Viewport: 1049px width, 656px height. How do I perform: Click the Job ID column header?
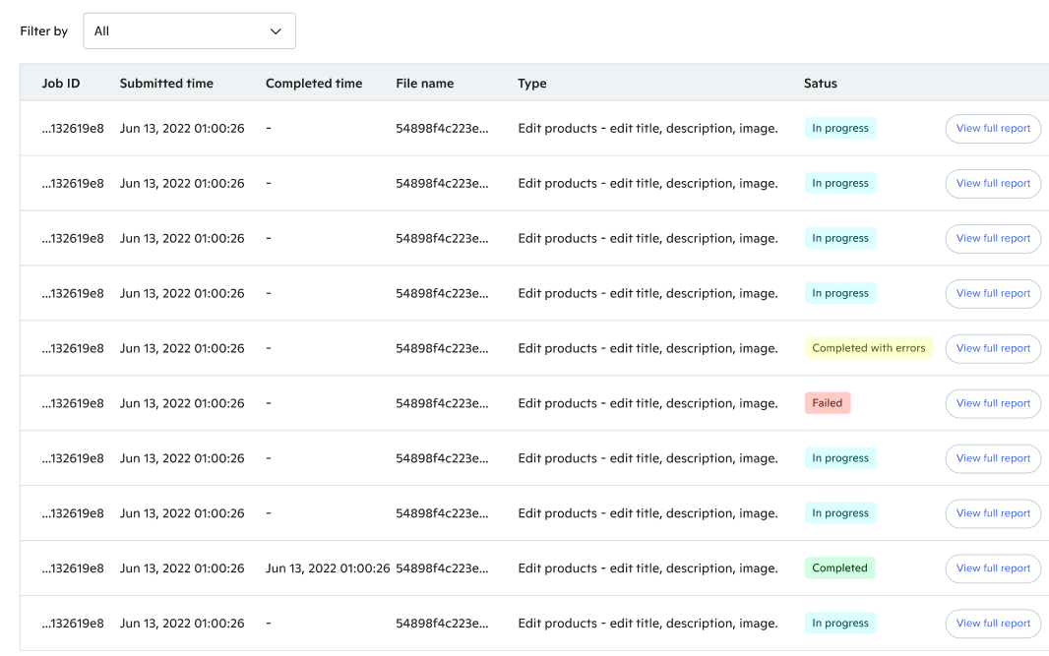[x=61, y=84]
